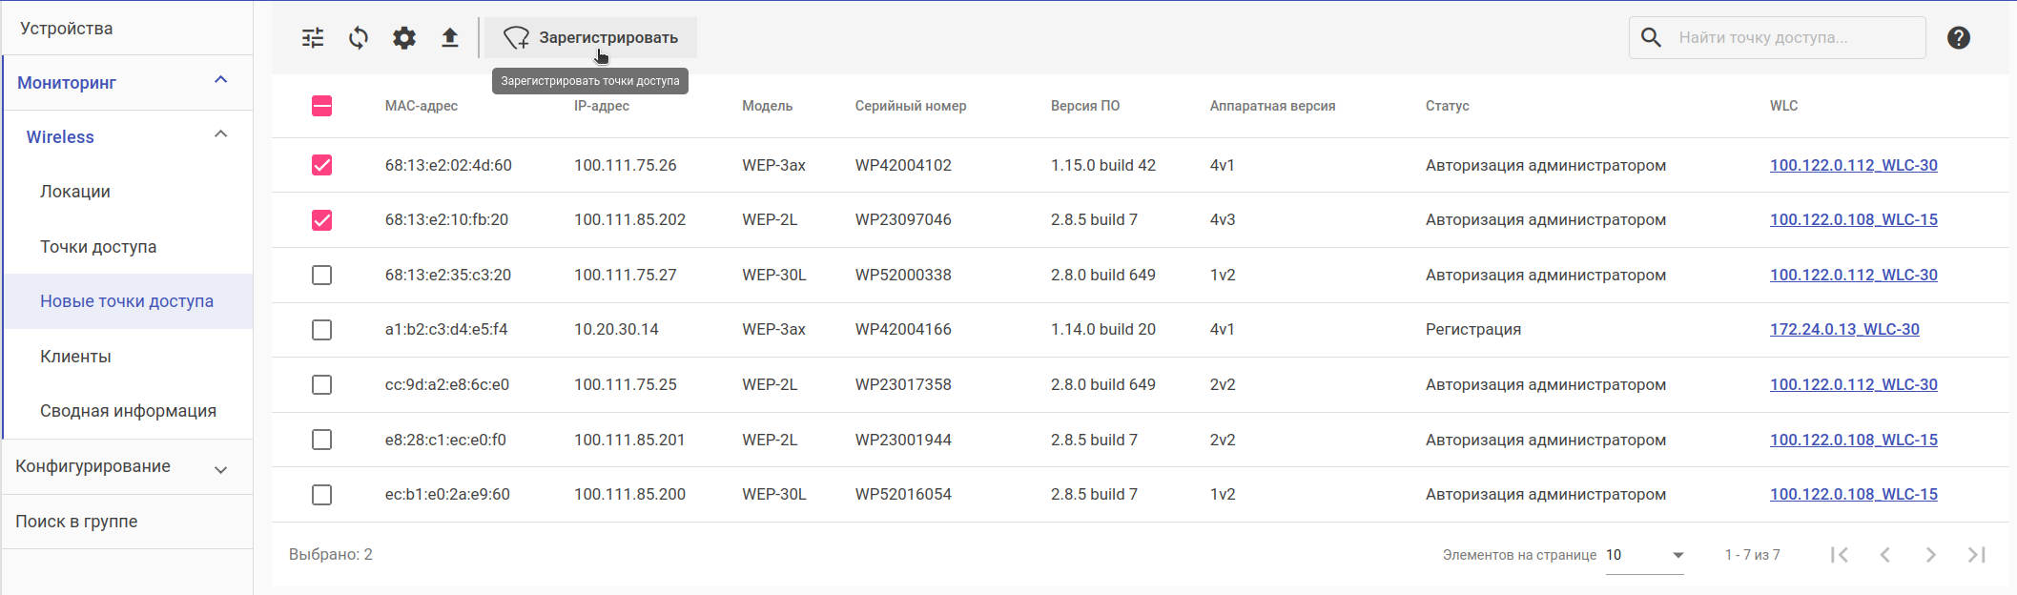Open Клиенты in the sidebar
2017x595 pixels.
[75, 357]
